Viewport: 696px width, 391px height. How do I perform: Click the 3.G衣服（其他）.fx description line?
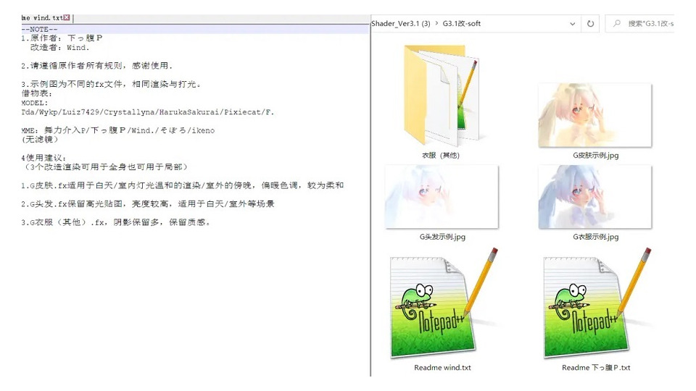point(115,222)
